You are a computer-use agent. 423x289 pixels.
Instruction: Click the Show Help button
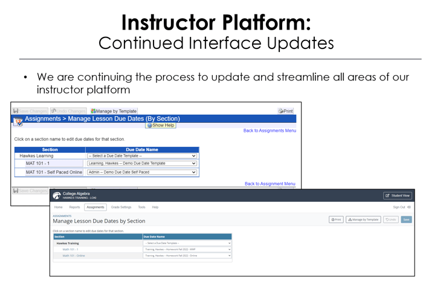tap(161, 125)
